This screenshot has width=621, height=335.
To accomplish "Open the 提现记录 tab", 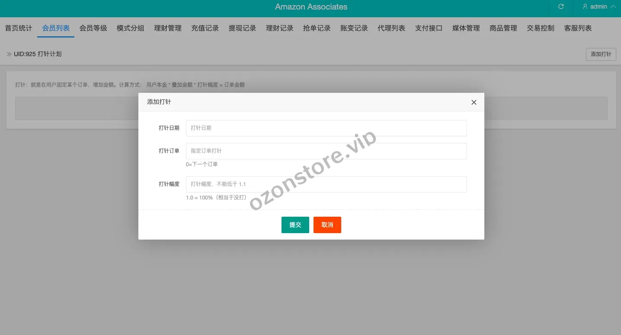I will point(242,28).
